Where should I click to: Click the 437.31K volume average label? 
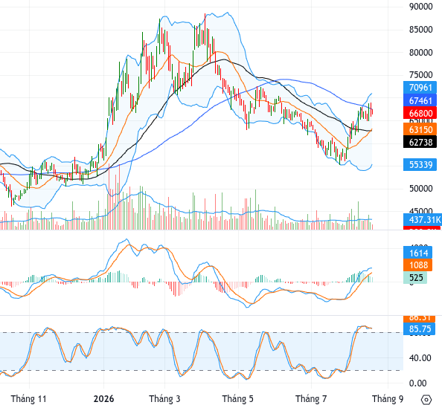click(423, 219)
